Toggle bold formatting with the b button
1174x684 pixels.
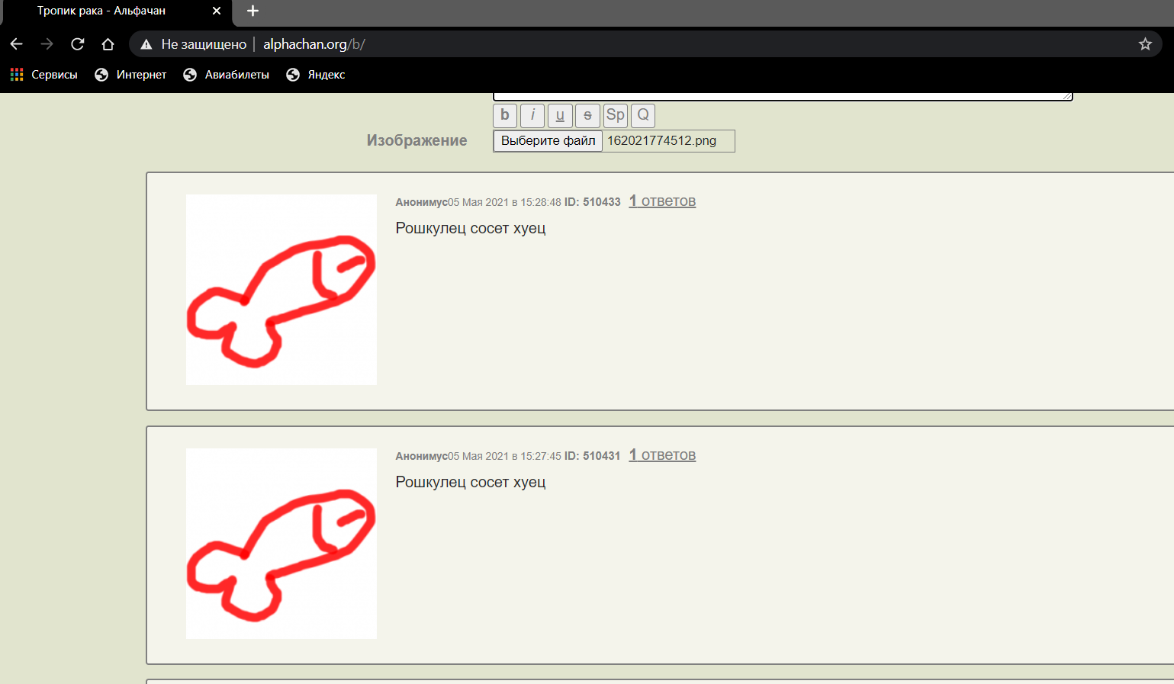click(x=505, y=115)
